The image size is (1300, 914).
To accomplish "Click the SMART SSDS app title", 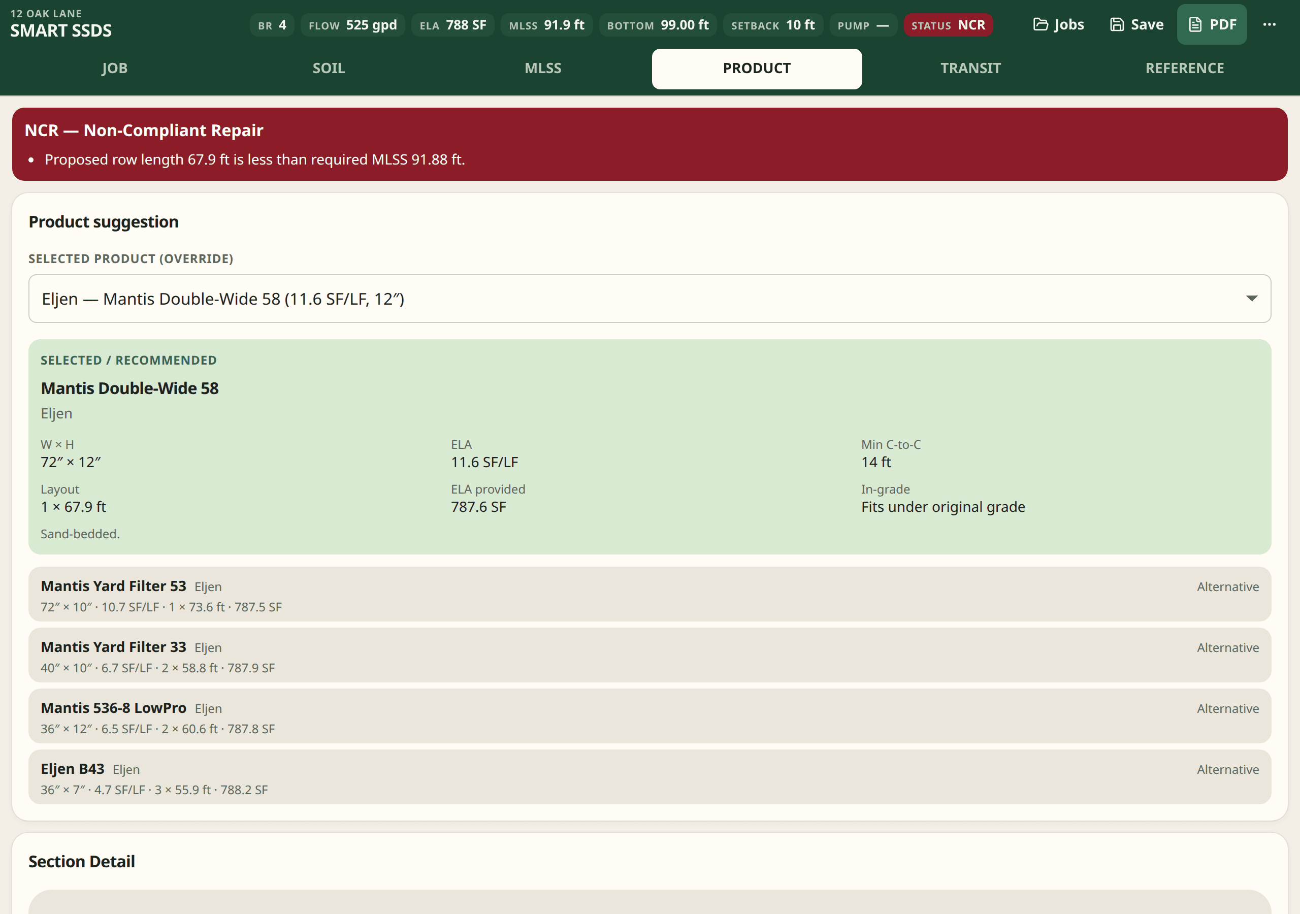I will [x=61, y=30].
